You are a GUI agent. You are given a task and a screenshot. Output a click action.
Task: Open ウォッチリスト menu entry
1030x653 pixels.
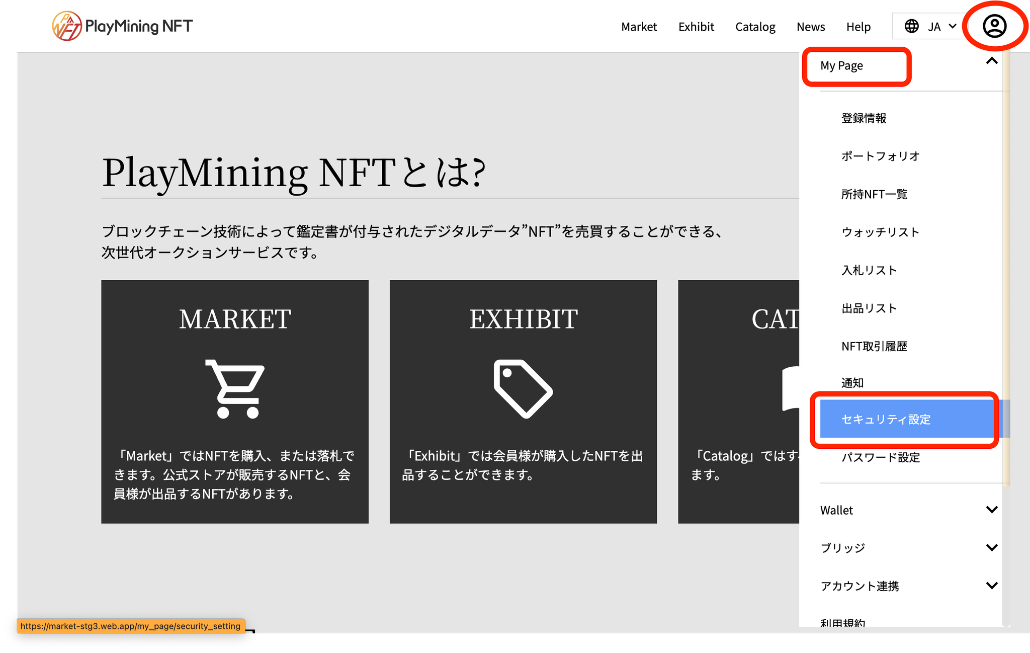click(x=881, y=232)
